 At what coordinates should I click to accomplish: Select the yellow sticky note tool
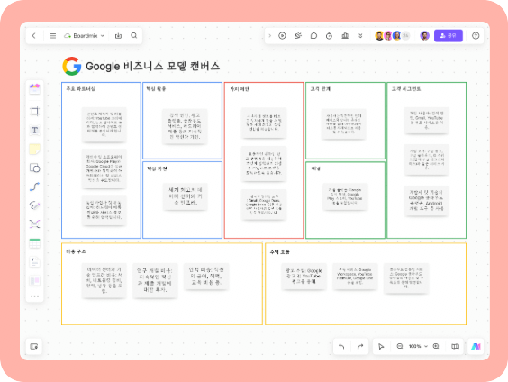[x=34, y=149]
